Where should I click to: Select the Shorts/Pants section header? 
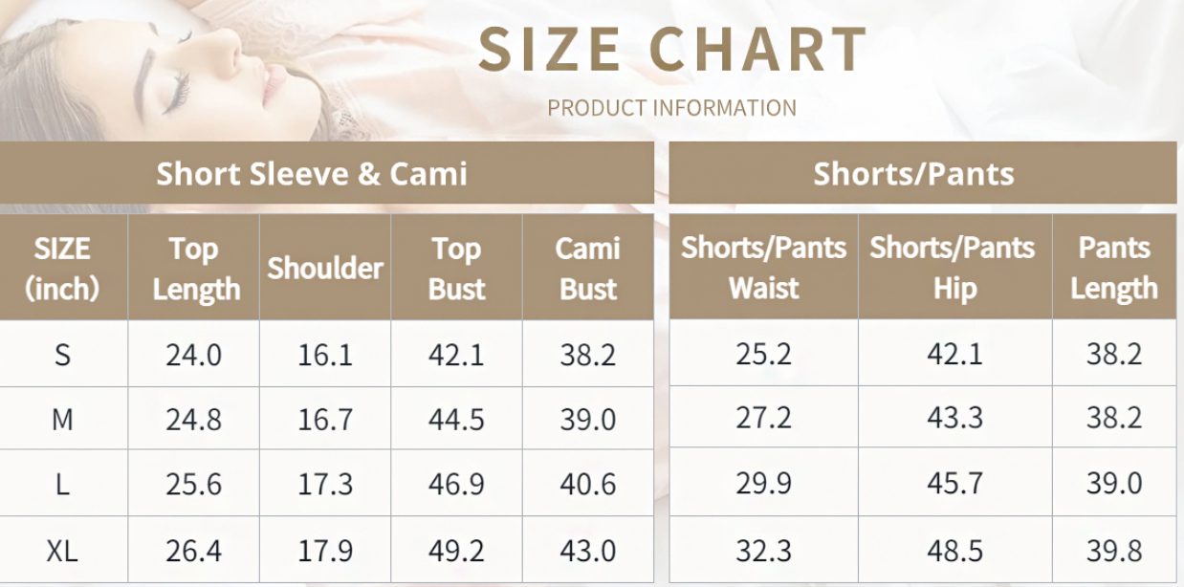pos(913,174)
